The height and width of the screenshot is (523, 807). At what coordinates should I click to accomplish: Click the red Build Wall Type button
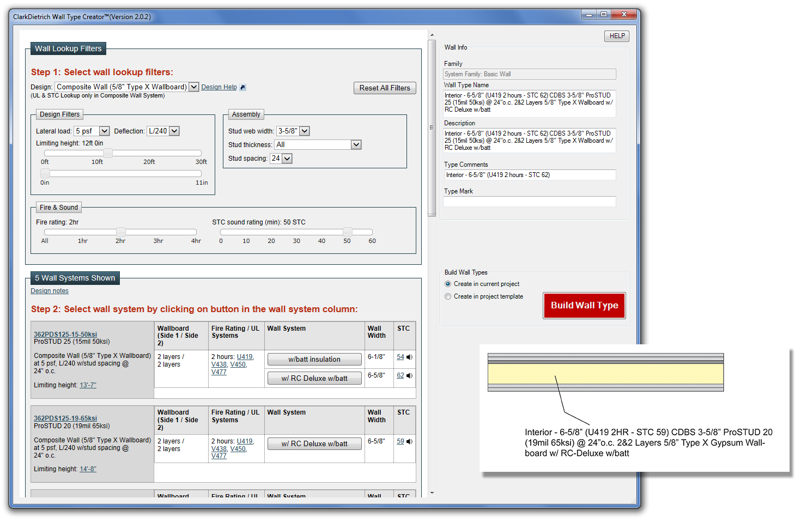coord(584,306)
